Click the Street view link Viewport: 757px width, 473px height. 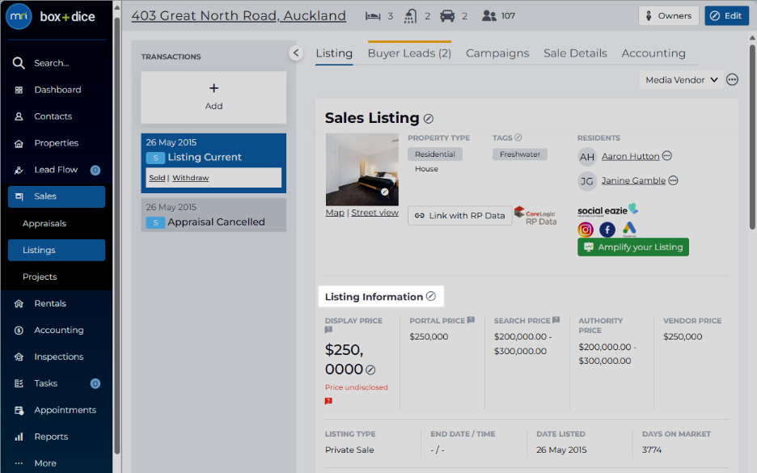(374, 213)
